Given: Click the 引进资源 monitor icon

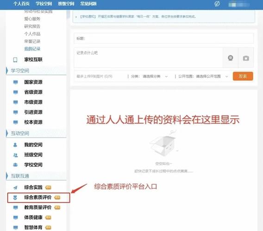Looking at the screenshot, I should coord(15,112).
